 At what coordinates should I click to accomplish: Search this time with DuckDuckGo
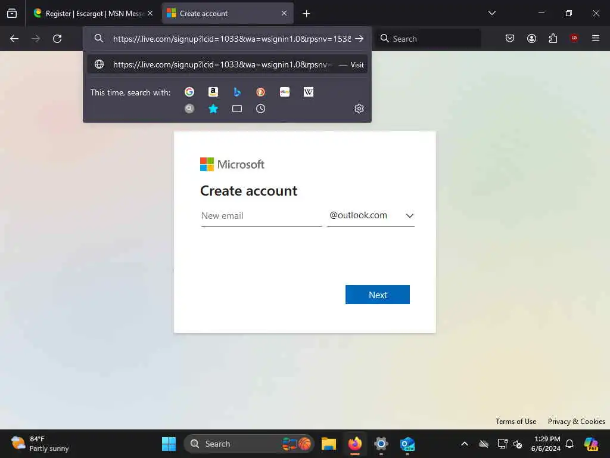tap(261, 92)
